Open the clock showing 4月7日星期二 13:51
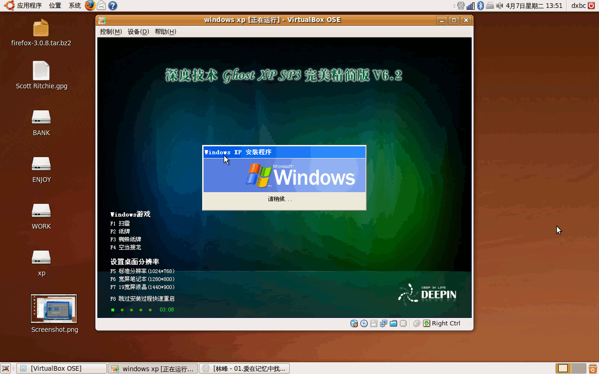This screenshot has height=374, width=599. (x=534, y=6)
